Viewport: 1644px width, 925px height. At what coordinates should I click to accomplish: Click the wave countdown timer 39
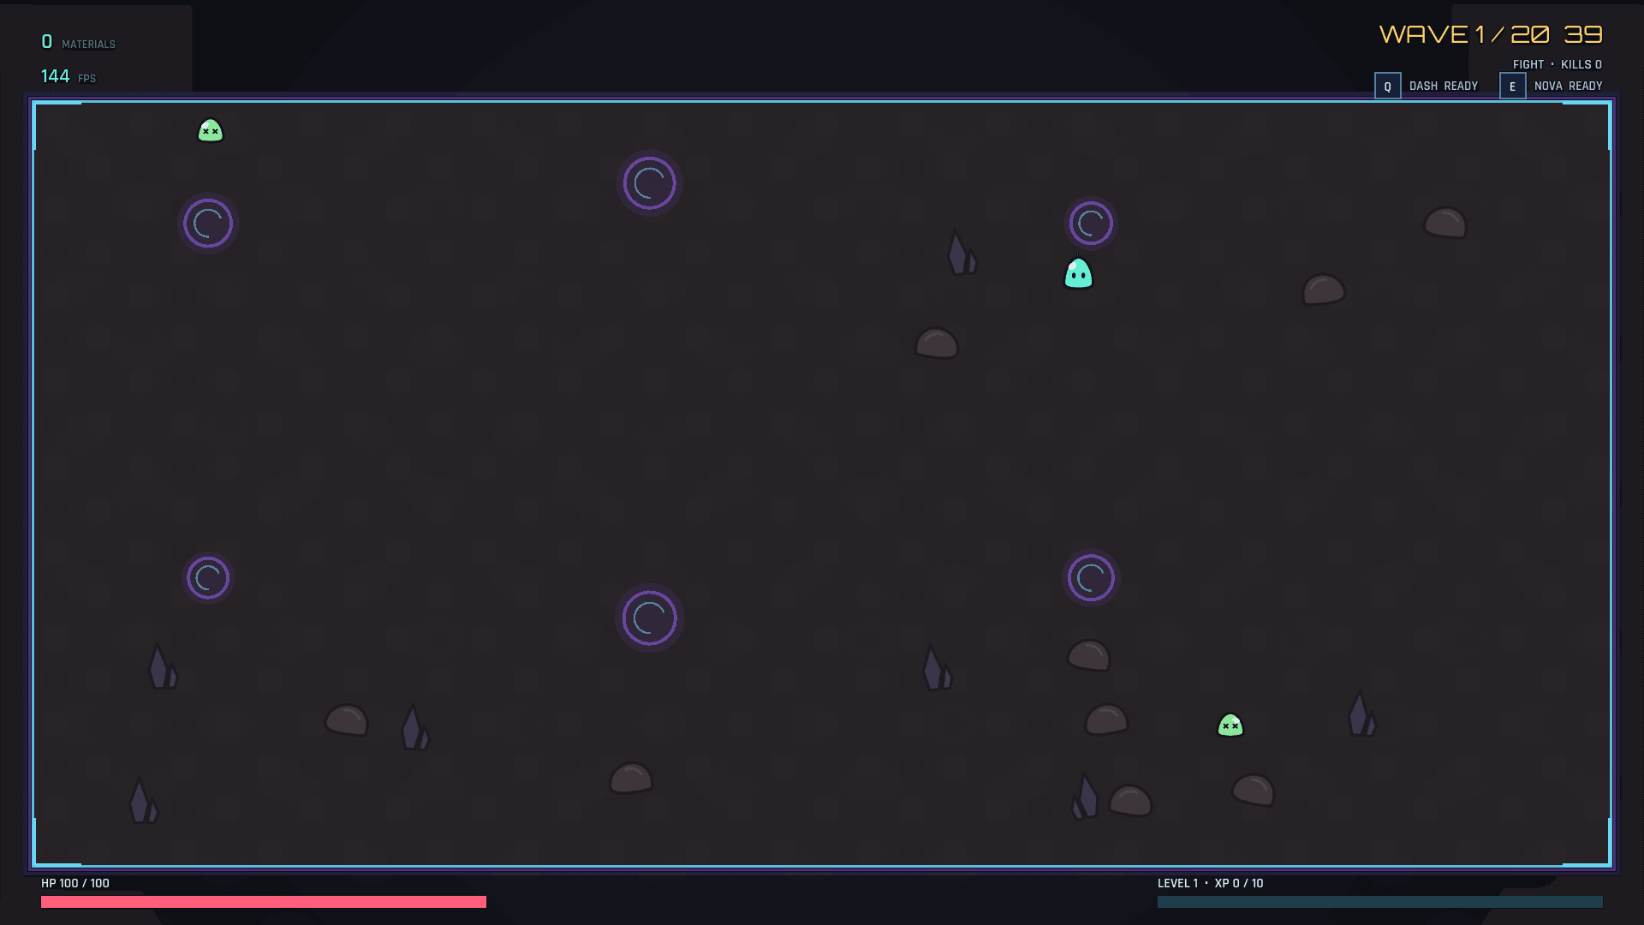[1583, 34]
